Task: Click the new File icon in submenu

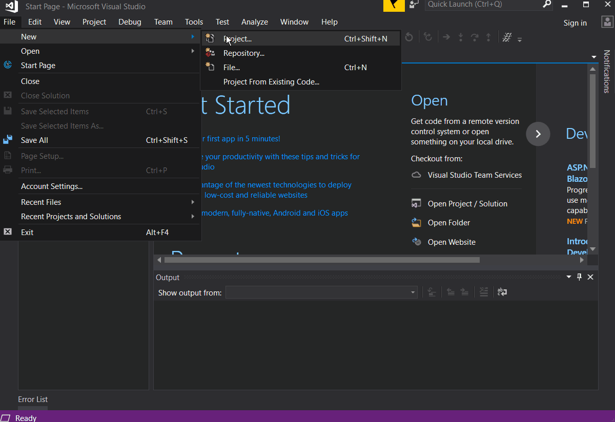Action: click(x=210, y=67)
